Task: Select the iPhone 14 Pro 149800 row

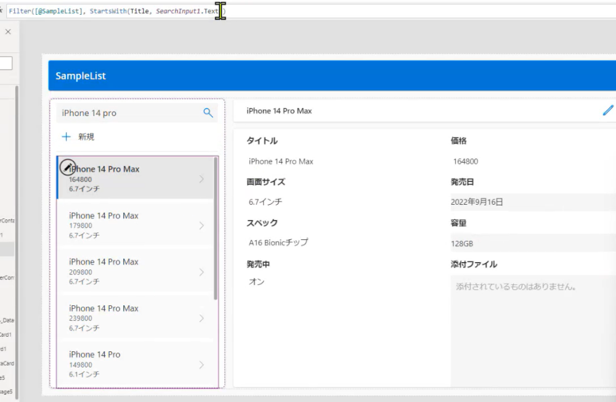Action: pos(136,364)
